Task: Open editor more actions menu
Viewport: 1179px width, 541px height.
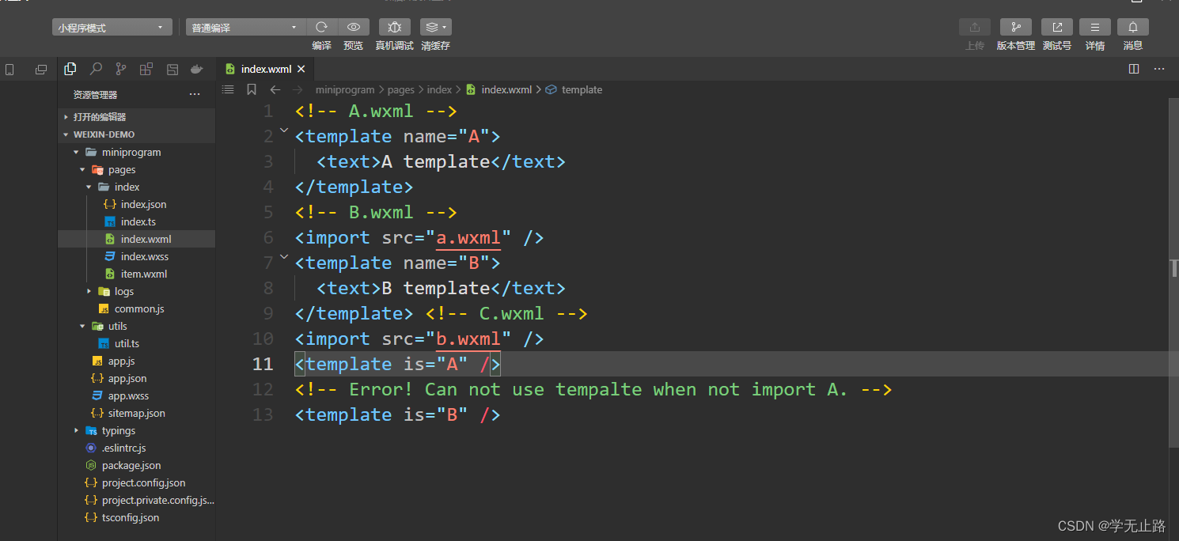Action: pos(1159,69)
